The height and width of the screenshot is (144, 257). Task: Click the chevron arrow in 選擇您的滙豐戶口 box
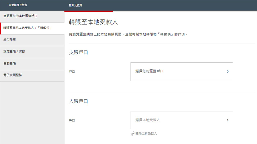(x=228, y=72)
